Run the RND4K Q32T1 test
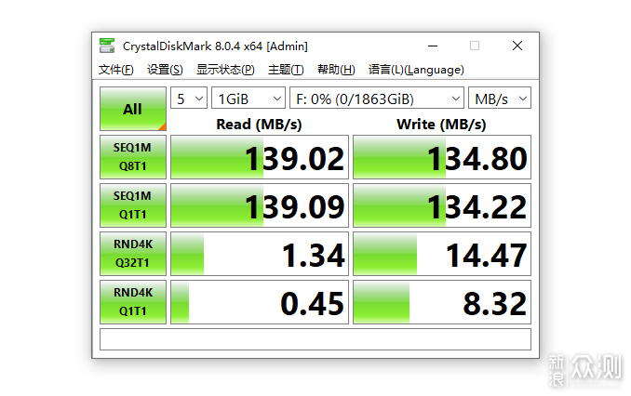Viewport: 631px width, 396px height. pyautogui.click(x=133, y=253)
